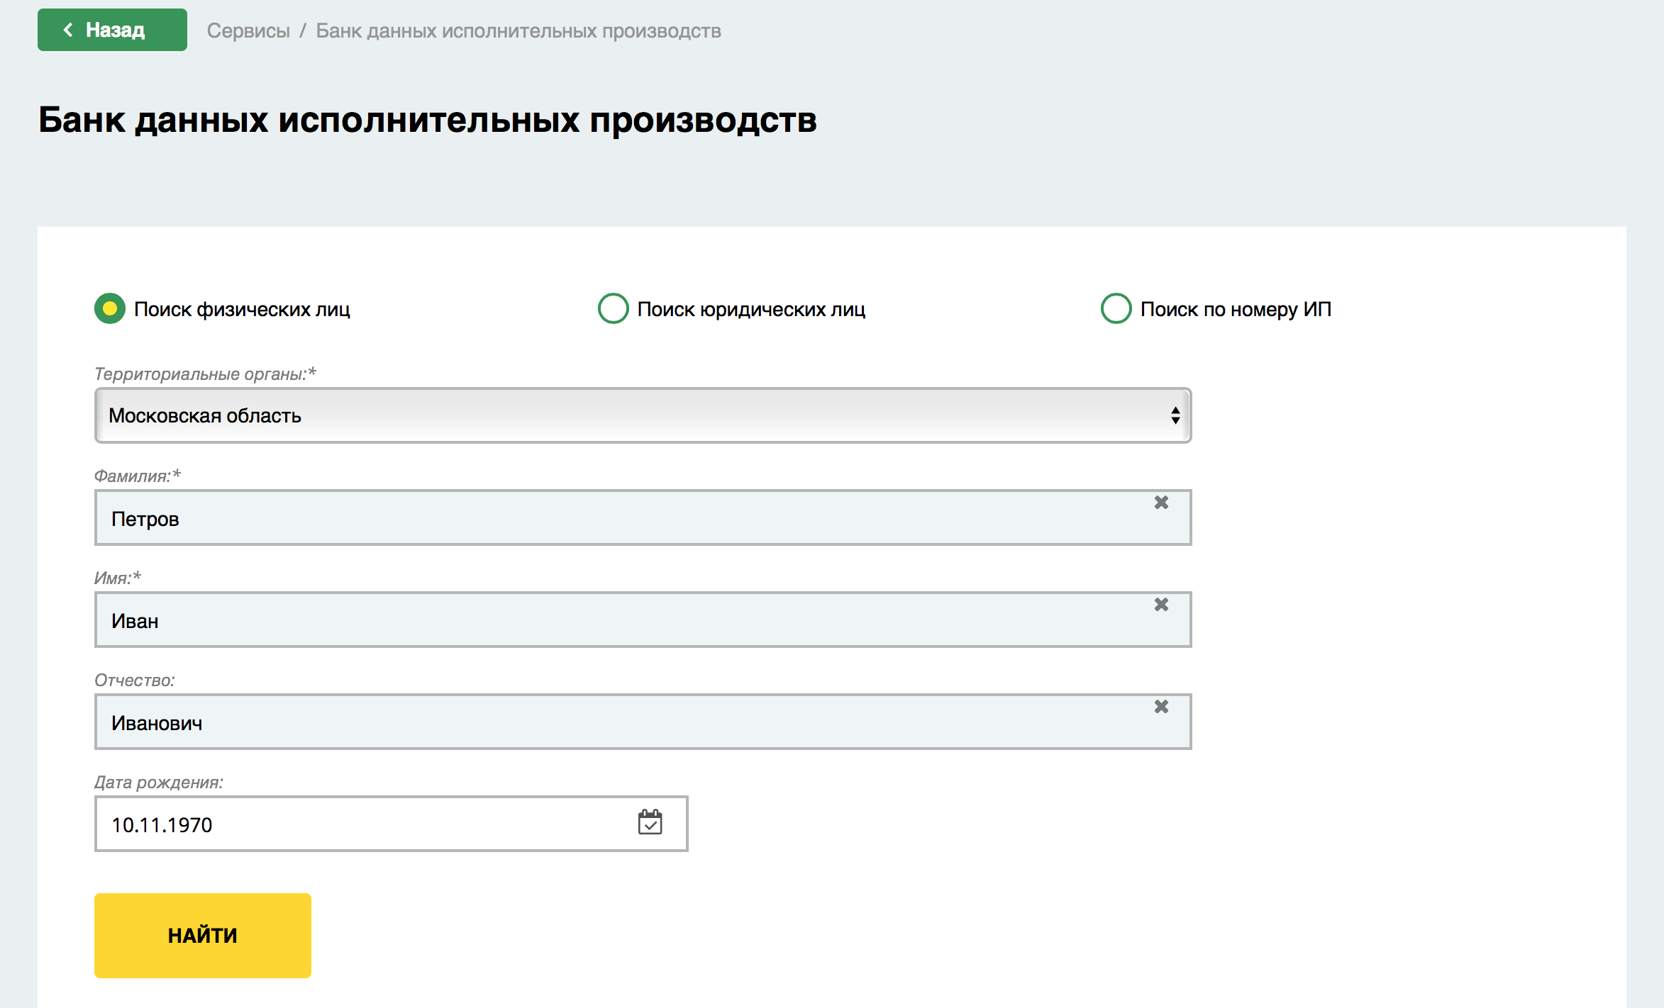This screenshot has width=1664, height=1008.
Task: Click the Поиск юридических лиц label text
Action: click(750, 310)
